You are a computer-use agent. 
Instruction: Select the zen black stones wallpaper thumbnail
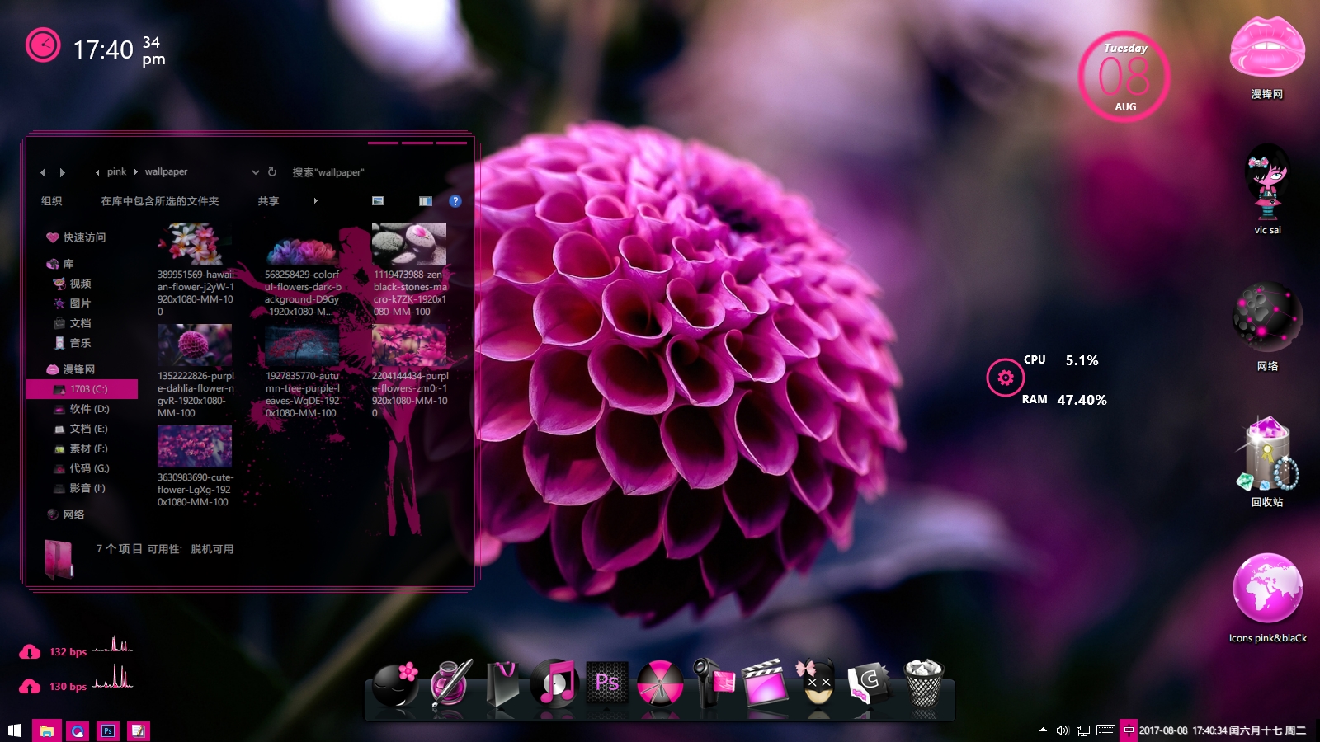(409, 244)
